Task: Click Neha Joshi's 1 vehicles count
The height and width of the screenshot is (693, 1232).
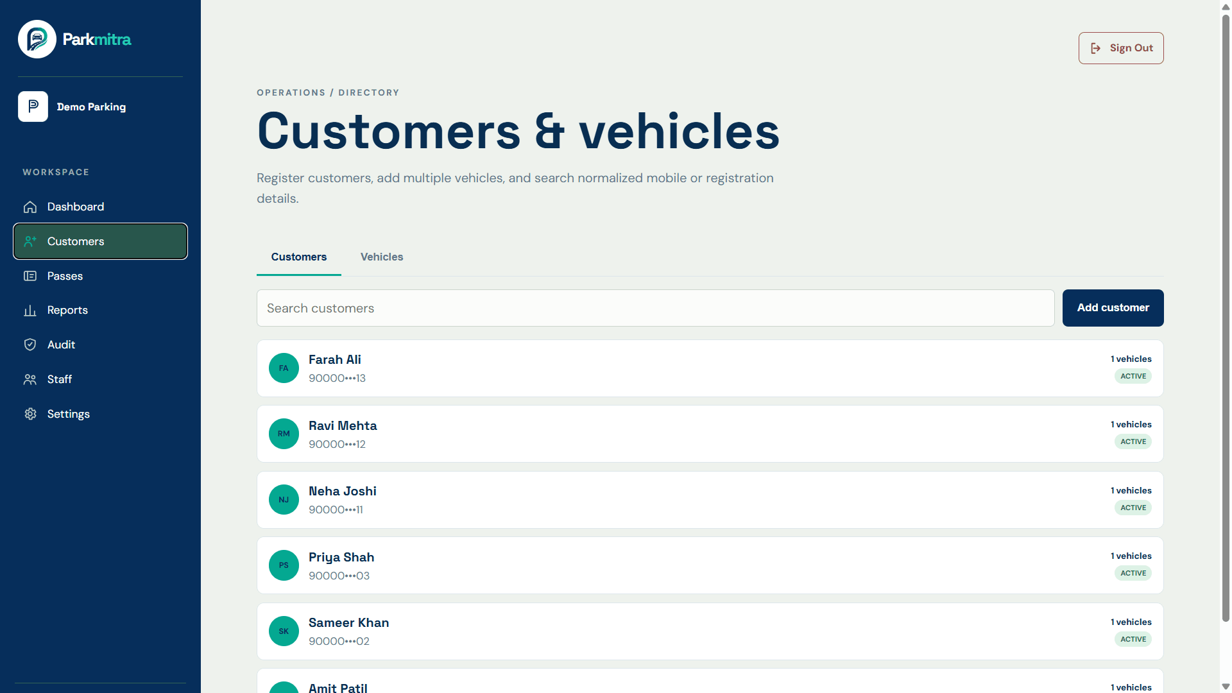Action: 1131,491
